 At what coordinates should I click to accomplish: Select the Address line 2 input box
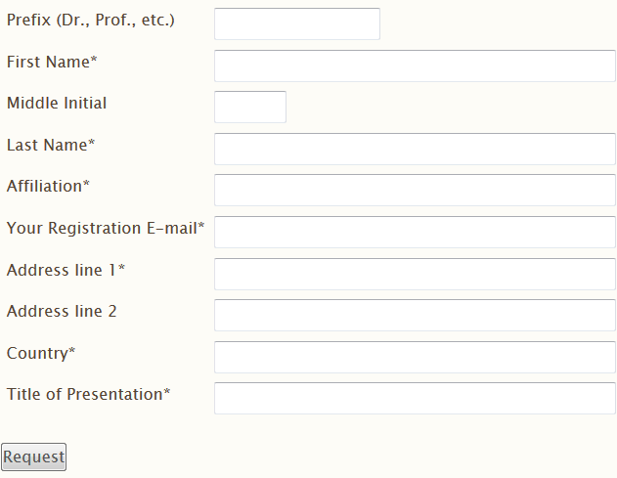click(415, 315)
